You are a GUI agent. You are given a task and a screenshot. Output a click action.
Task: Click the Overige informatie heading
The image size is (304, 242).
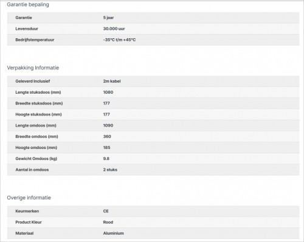click(29, 198)
